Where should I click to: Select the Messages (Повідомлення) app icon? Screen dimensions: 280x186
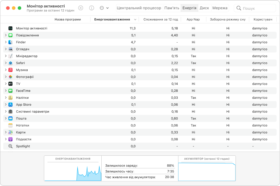point(11,35)
